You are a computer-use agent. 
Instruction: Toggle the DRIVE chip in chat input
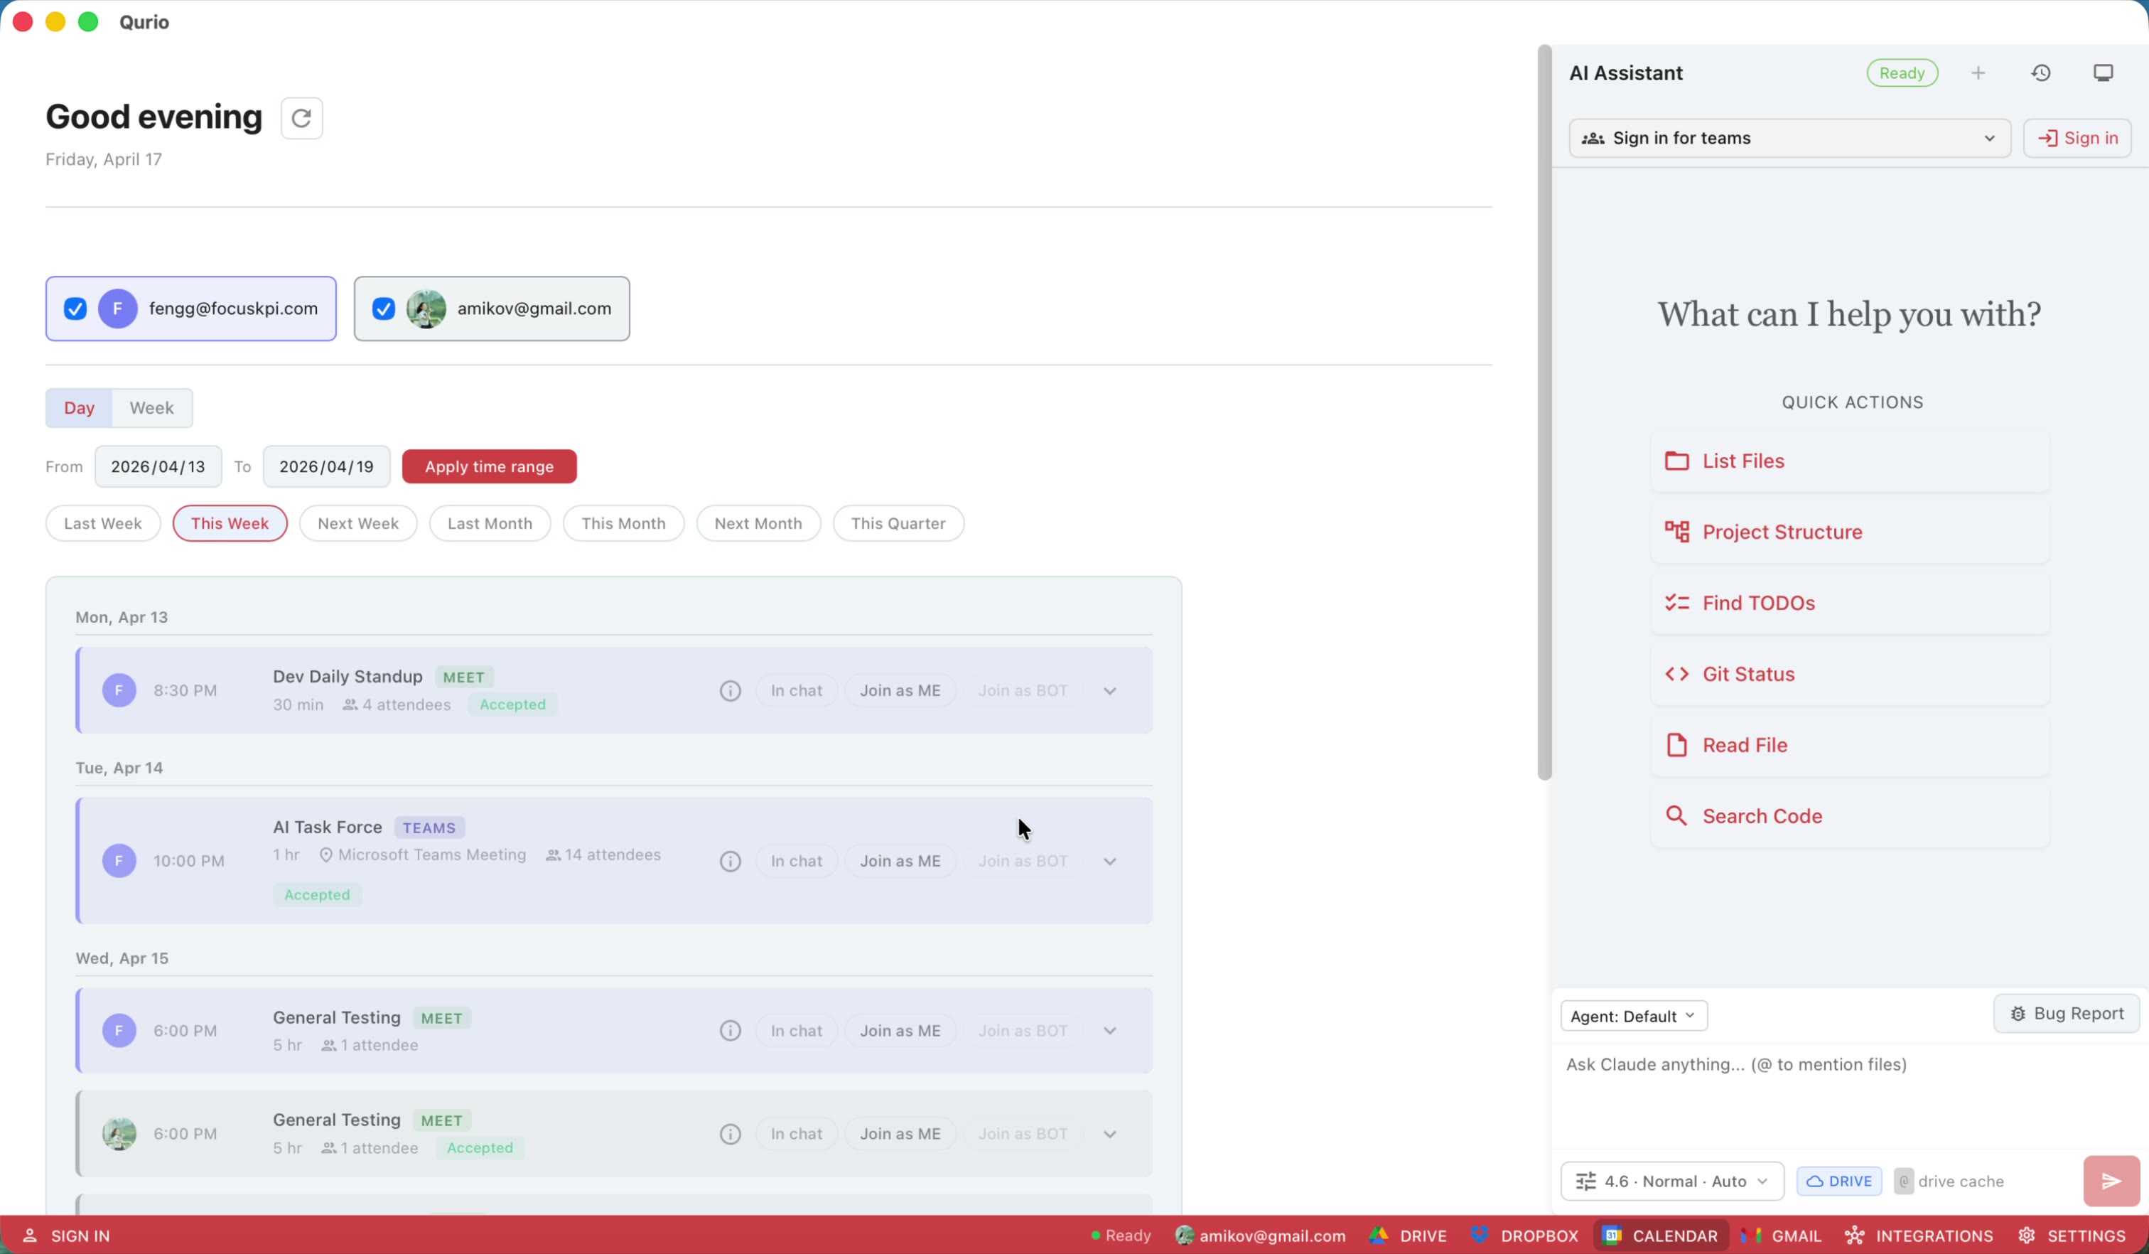point(1838,1181)
